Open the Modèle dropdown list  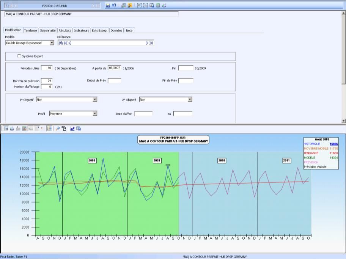(x=52, y=43)
